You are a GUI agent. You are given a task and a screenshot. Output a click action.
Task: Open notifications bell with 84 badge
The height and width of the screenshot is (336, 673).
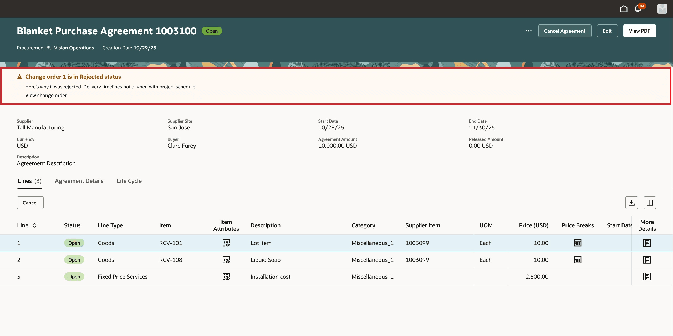point(638,9)
